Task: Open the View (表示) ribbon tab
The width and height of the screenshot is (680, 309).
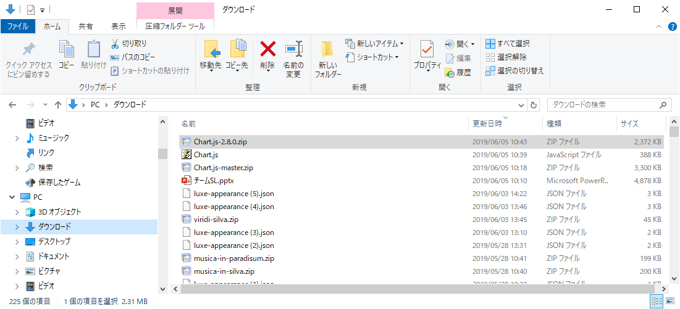Action: click(x=118, y=27)
